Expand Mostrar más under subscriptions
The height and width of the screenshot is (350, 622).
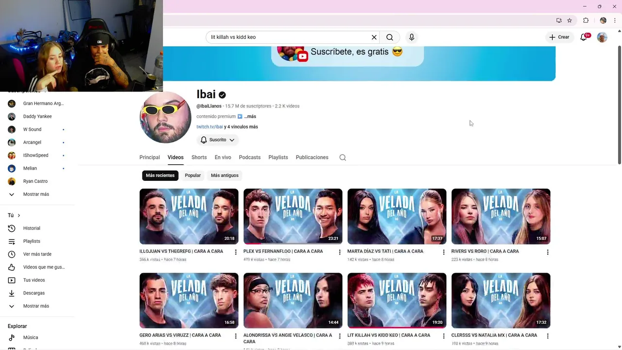(x=37, y=194)
